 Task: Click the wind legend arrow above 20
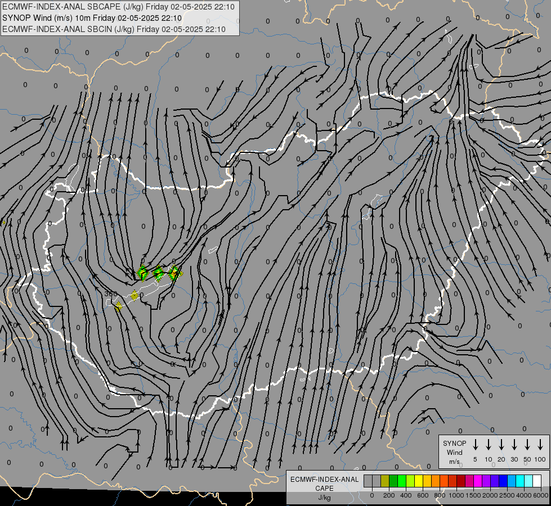tap(501, 445)
